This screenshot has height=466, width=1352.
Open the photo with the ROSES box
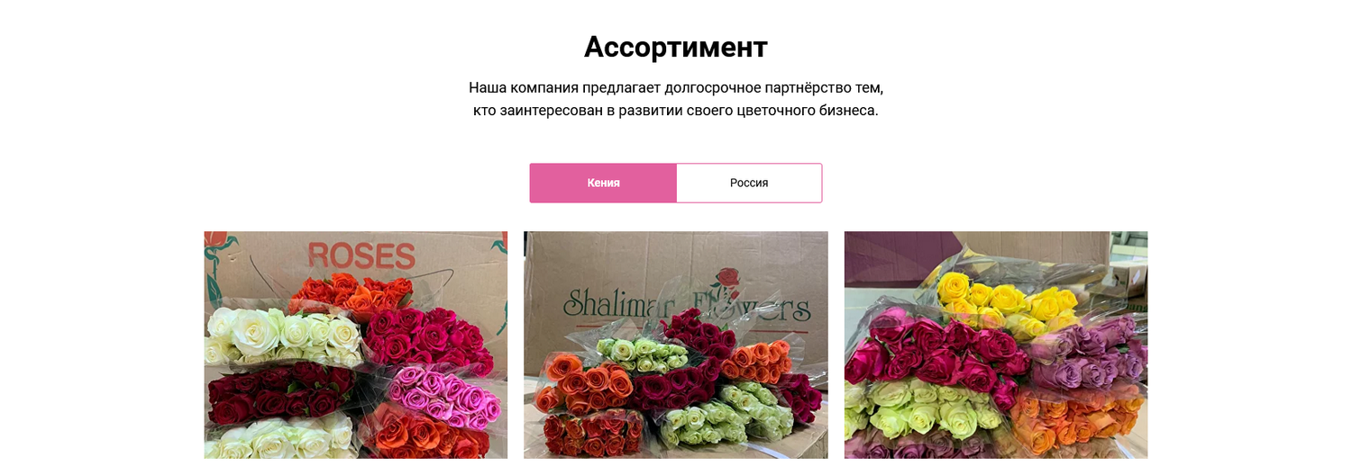356,345
